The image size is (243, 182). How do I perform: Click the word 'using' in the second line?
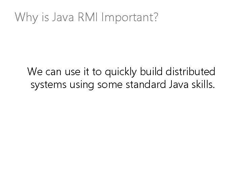82,85
